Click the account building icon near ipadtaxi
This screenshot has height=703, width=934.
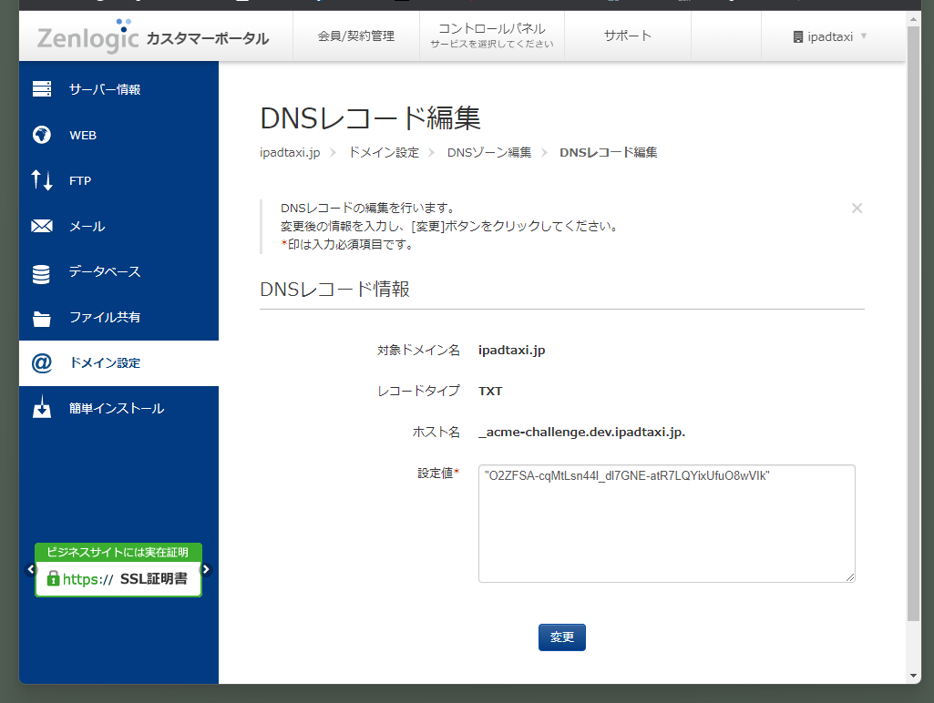[x=798, y=37]
